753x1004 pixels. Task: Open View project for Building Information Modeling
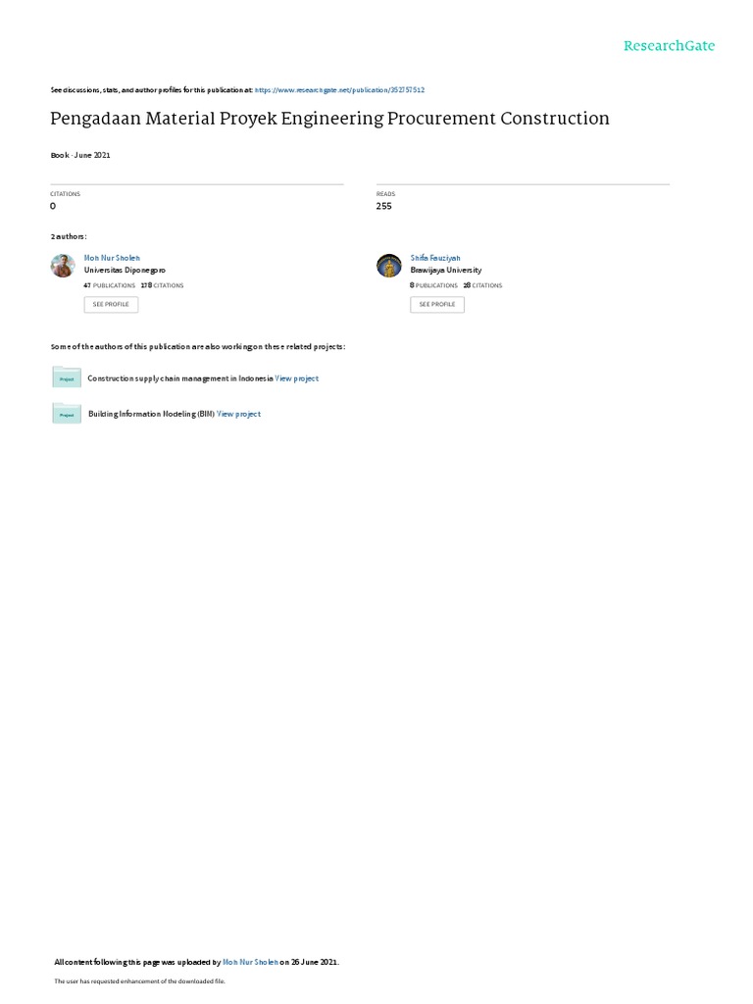pyautogui.click(x=239, y=415)
